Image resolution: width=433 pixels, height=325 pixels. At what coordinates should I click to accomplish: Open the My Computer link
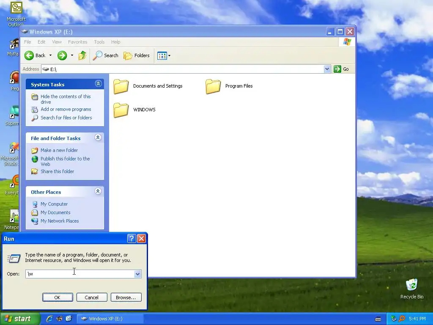(54, 204)
